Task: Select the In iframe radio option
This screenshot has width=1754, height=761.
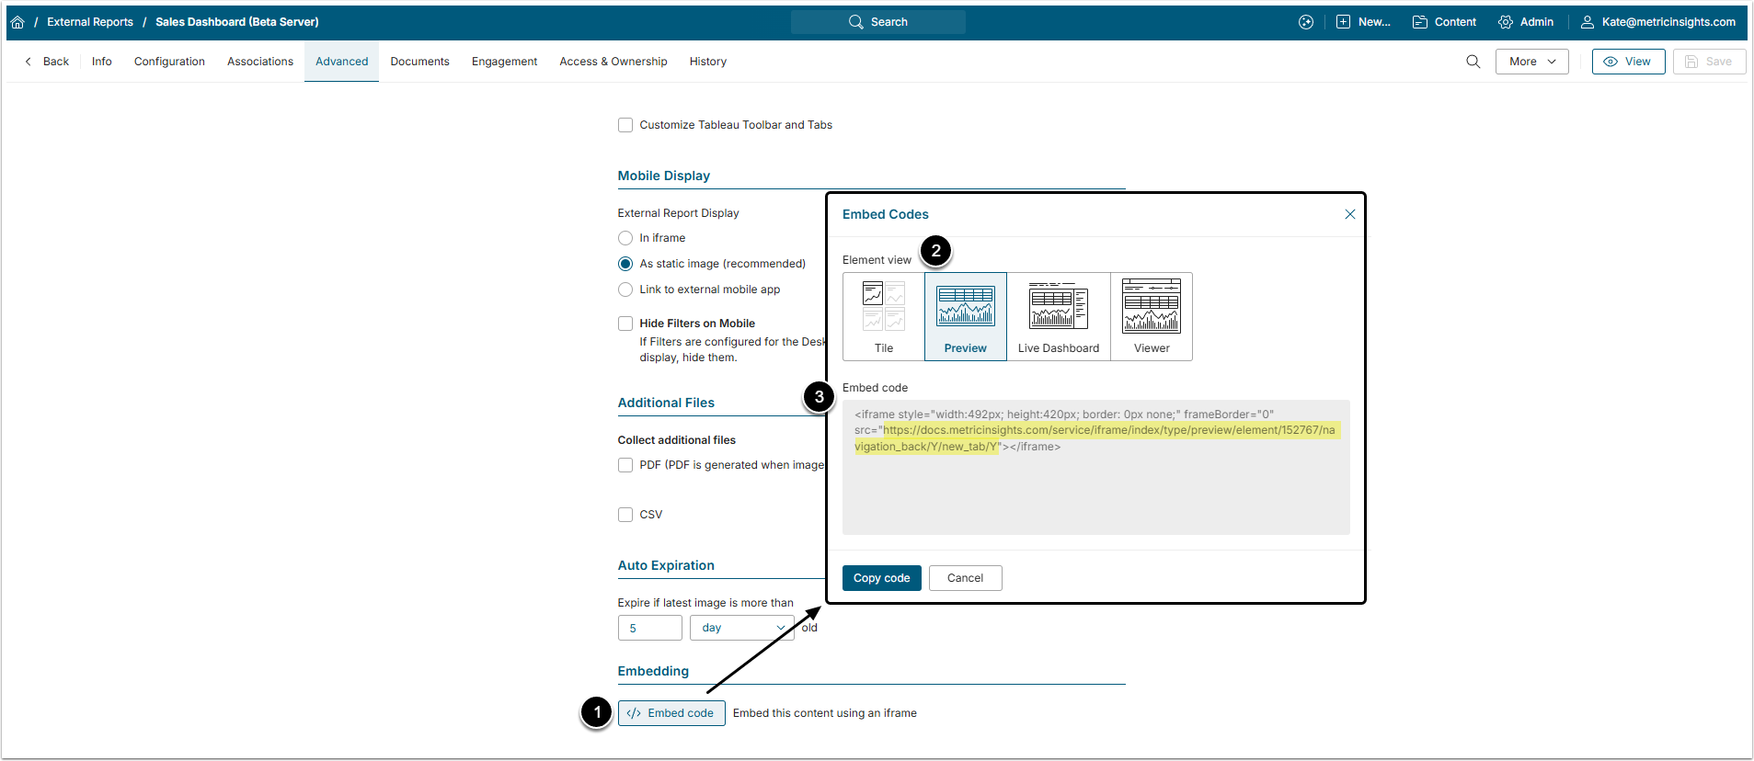Action: (x=625, y=238)
